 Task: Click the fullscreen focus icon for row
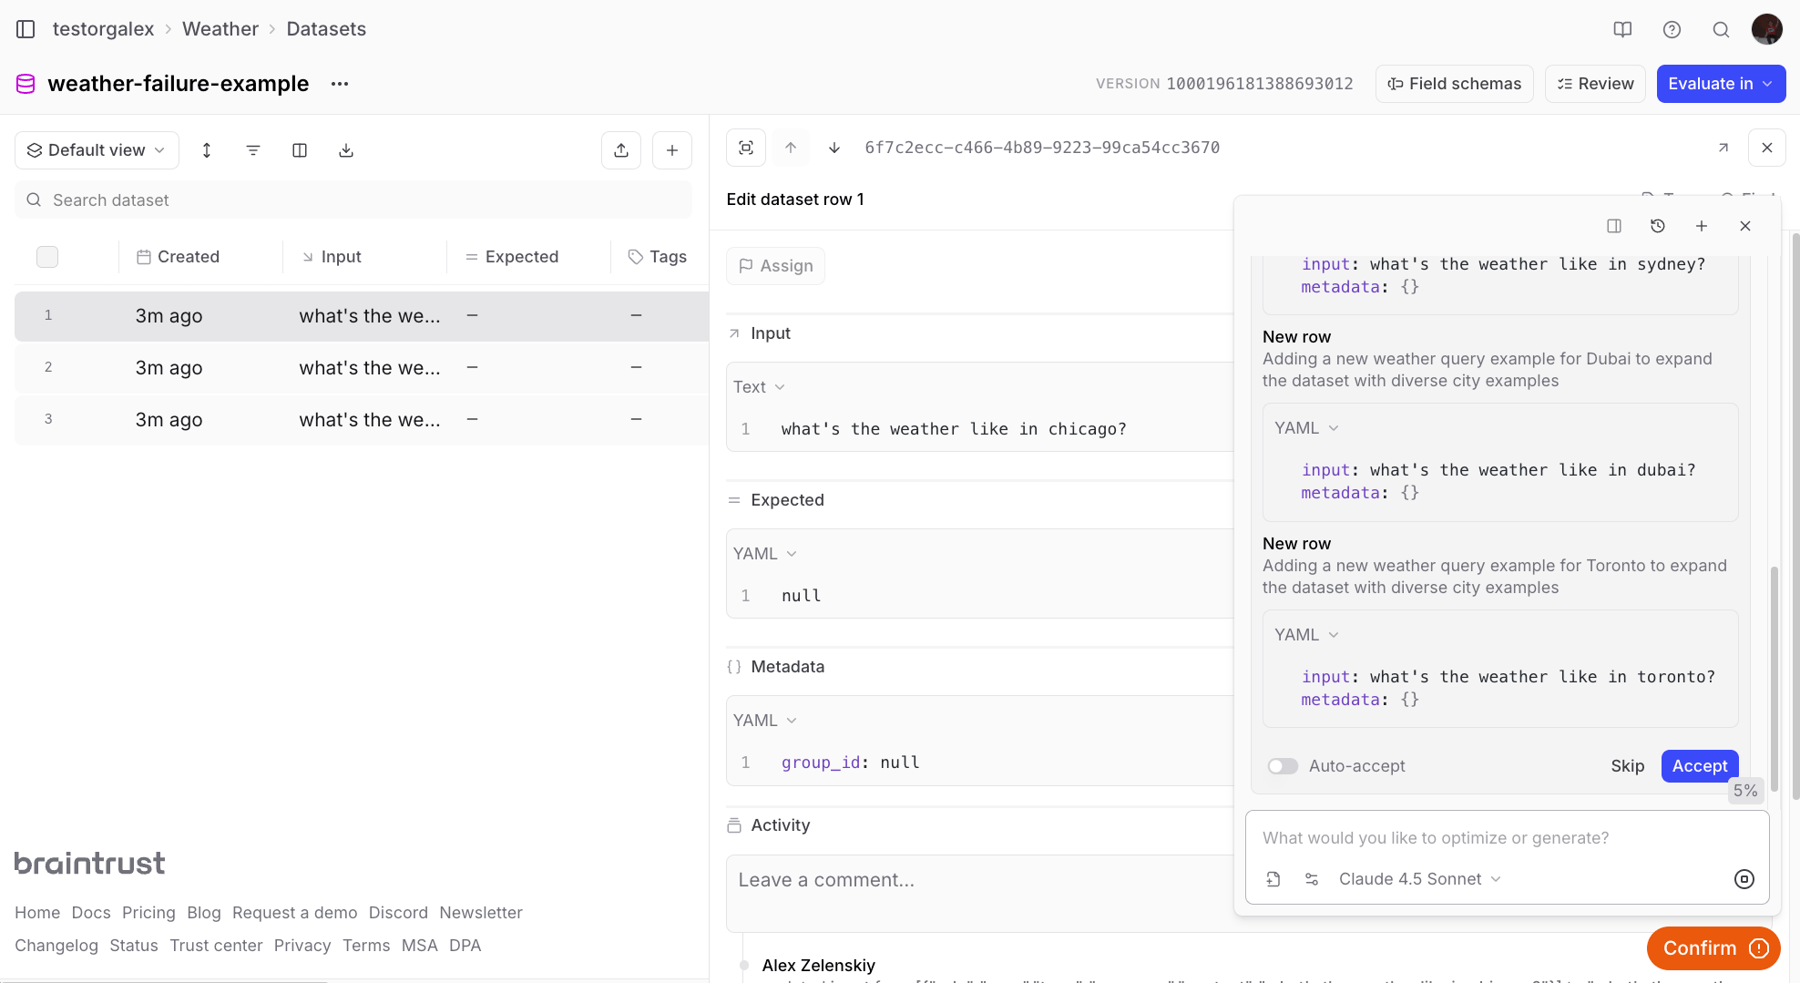(746, 148)
